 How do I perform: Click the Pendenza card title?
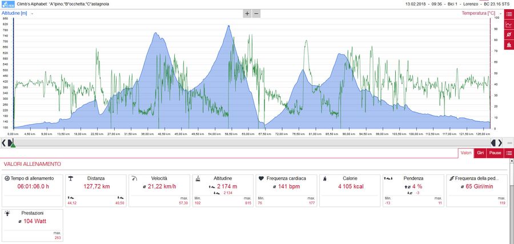coord(413,178)
